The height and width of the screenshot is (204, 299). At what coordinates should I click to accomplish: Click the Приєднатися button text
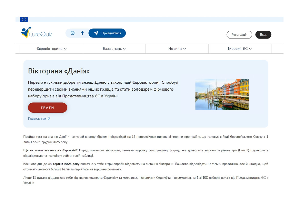[111, 33]
